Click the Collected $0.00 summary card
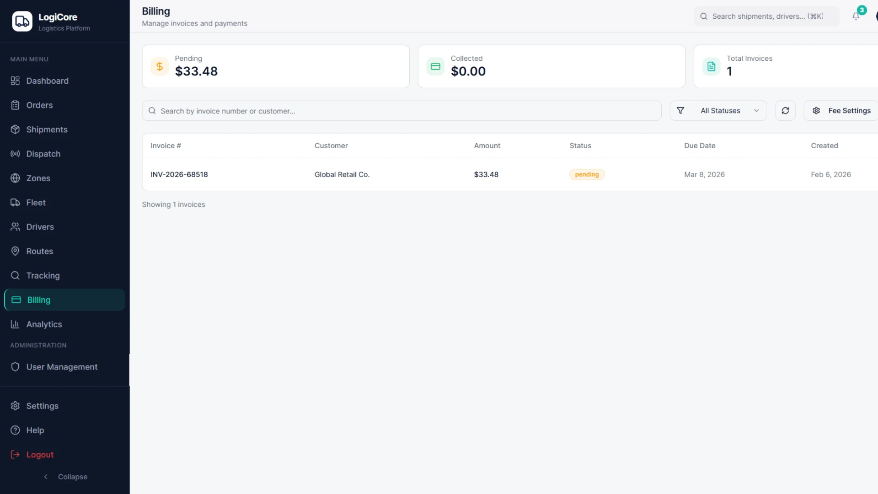 click(551, 66)
